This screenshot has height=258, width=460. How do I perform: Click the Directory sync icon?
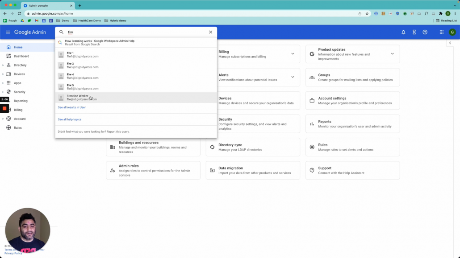click(x=212, y=147)
